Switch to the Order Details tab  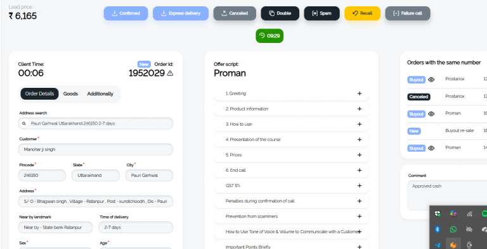39,94
